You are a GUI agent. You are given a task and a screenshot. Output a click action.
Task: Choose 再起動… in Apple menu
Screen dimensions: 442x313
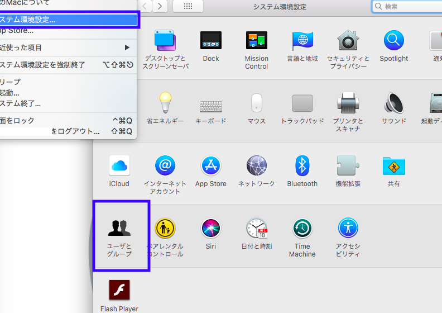69,93
